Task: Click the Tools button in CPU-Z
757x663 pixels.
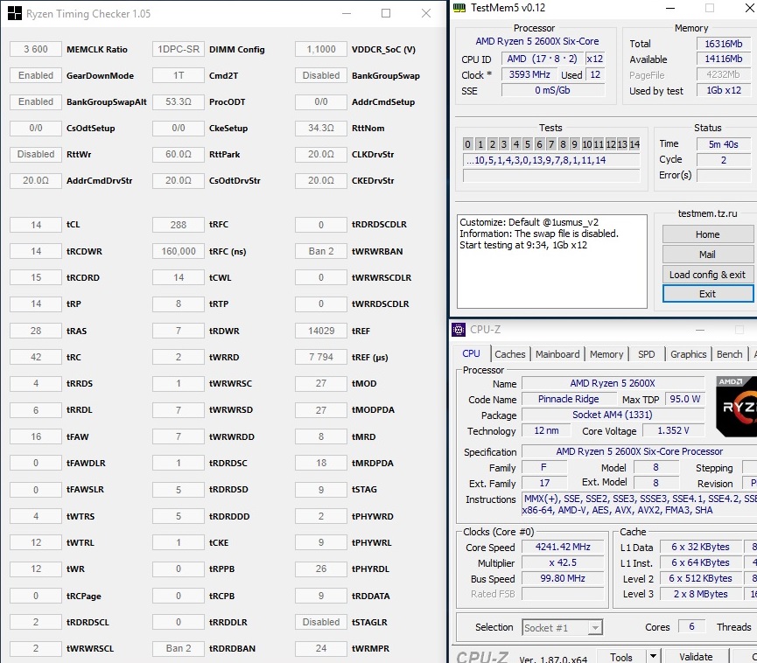Action: point(620,657)
